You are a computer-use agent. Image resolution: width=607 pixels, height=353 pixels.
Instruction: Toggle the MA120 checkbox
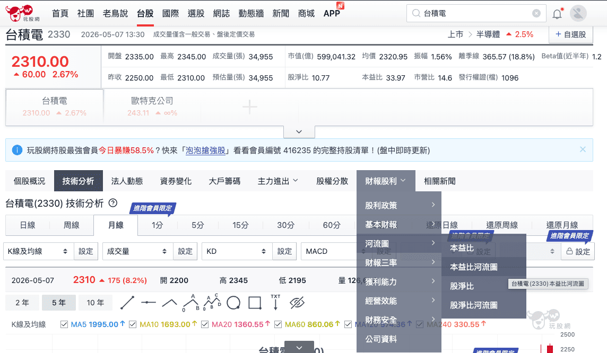click(x=348, y=324)
